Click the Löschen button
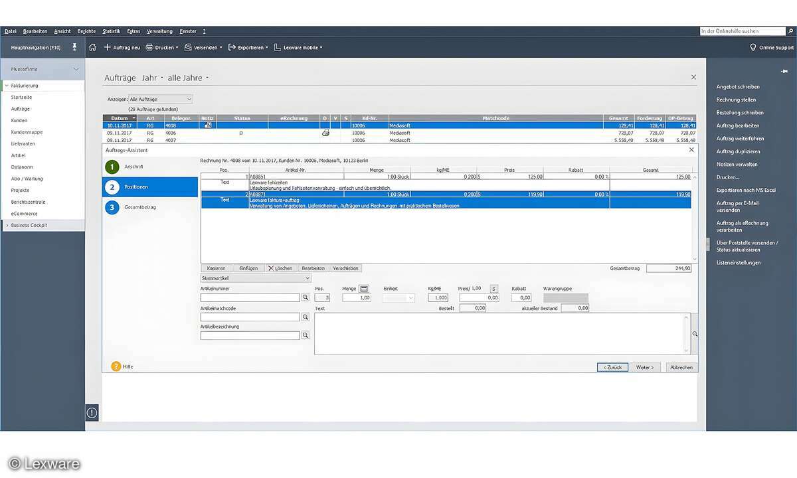The width and height of the screenshot is (797, 478). [x=280, y=268]
